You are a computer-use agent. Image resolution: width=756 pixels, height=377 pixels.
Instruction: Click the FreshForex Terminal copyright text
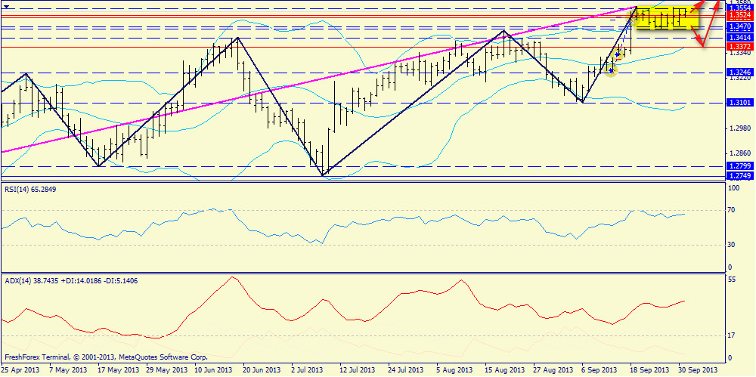click(106, 356)
